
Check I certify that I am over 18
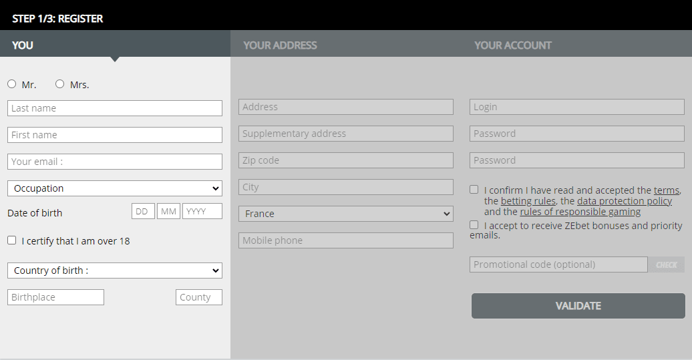pyautogui.click(x=12, y=240)
